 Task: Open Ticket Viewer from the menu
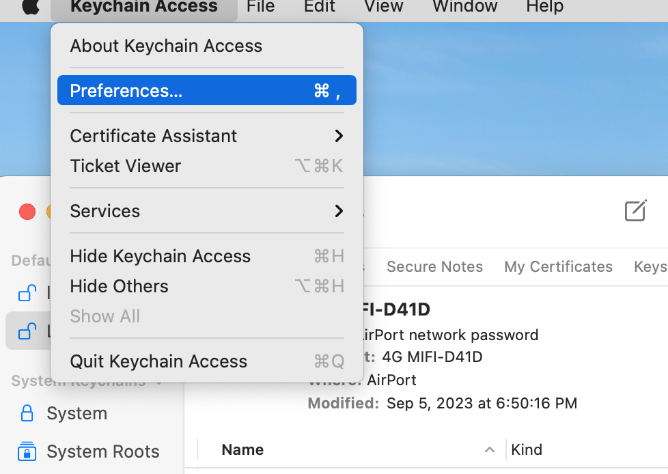pos(207,166)
